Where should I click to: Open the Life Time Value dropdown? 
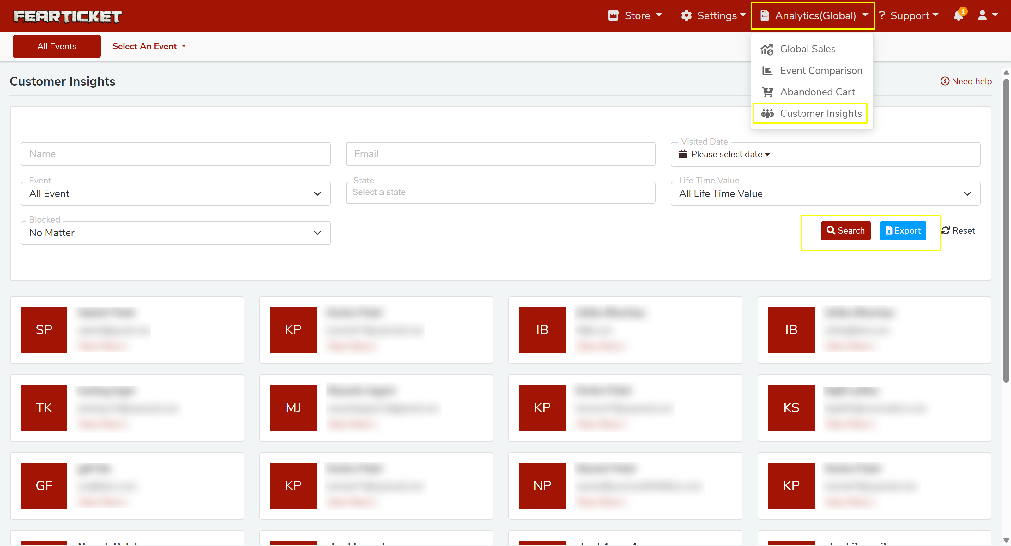tap(825, 194)
